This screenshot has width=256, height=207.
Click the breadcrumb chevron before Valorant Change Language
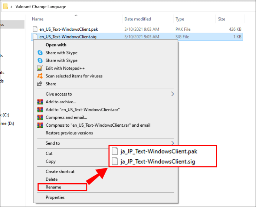(12, 7)
